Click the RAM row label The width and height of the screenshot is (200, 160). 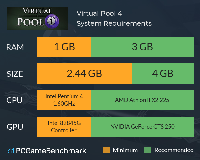[x=15, y=47]
